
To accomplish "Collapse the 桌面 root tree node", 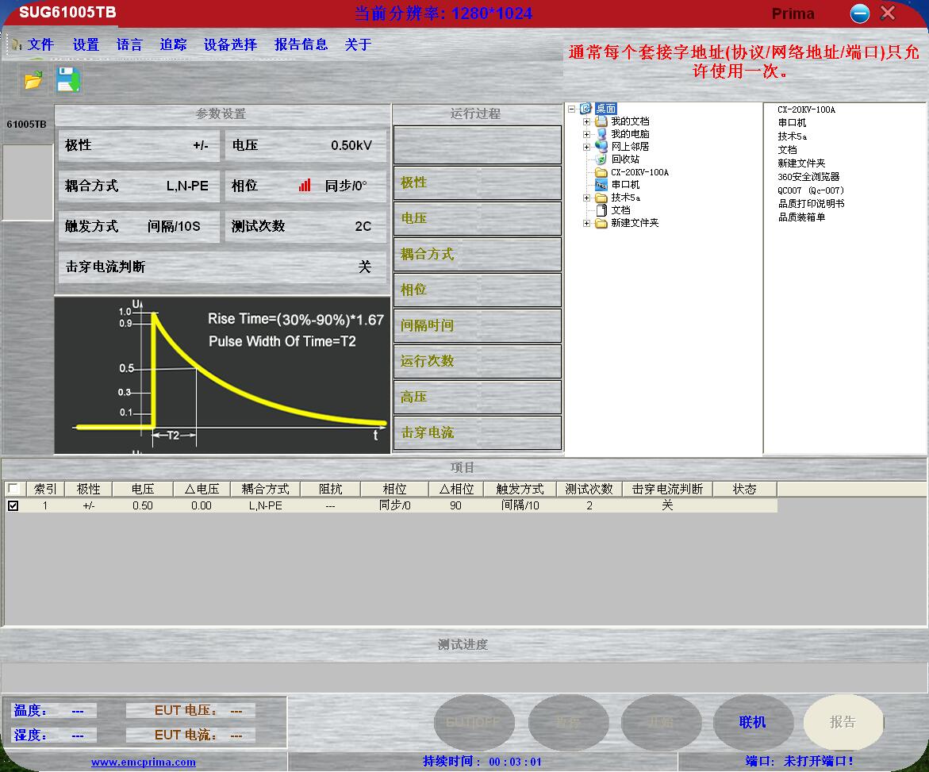I will [571, 109].
